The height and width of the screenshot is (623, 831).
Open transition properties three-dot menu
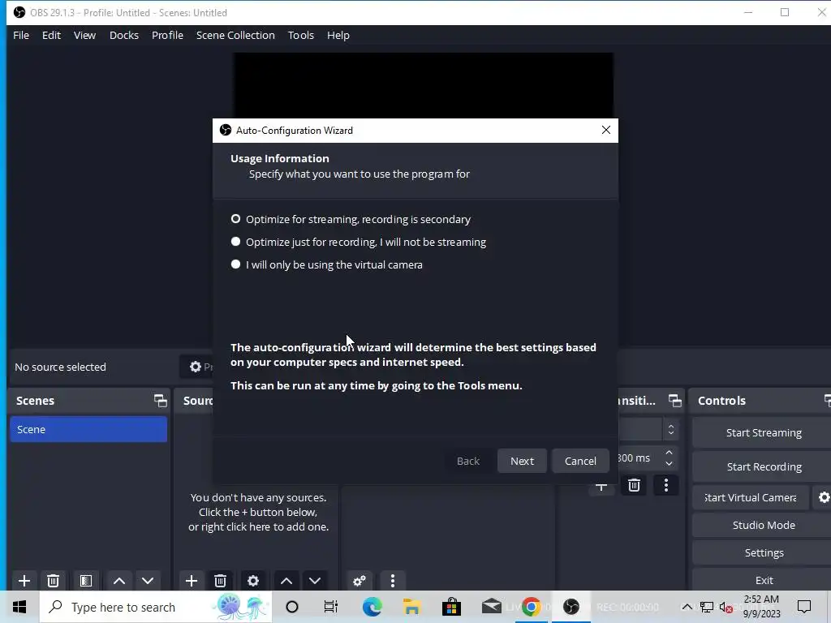click(666, 485)
